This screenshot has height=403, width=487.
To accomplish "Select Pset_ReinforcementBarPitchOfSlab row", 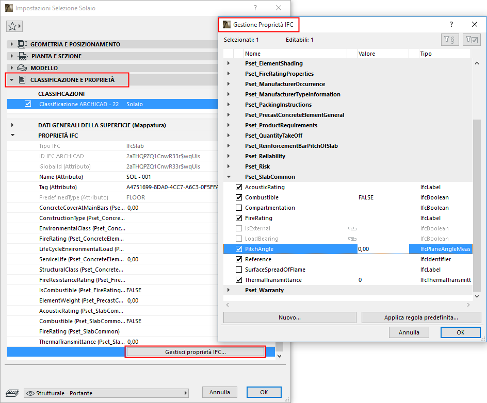I will point(348,146).
